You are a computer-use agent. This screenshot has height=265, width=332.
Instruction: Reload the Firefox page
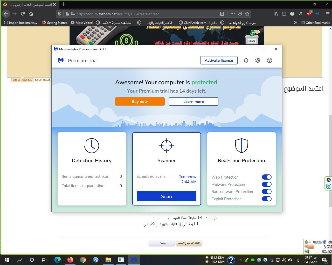click(23, 14)
